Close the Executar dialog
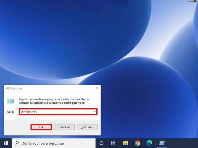Screen dimensions: 198x148 tap(97, 88)
